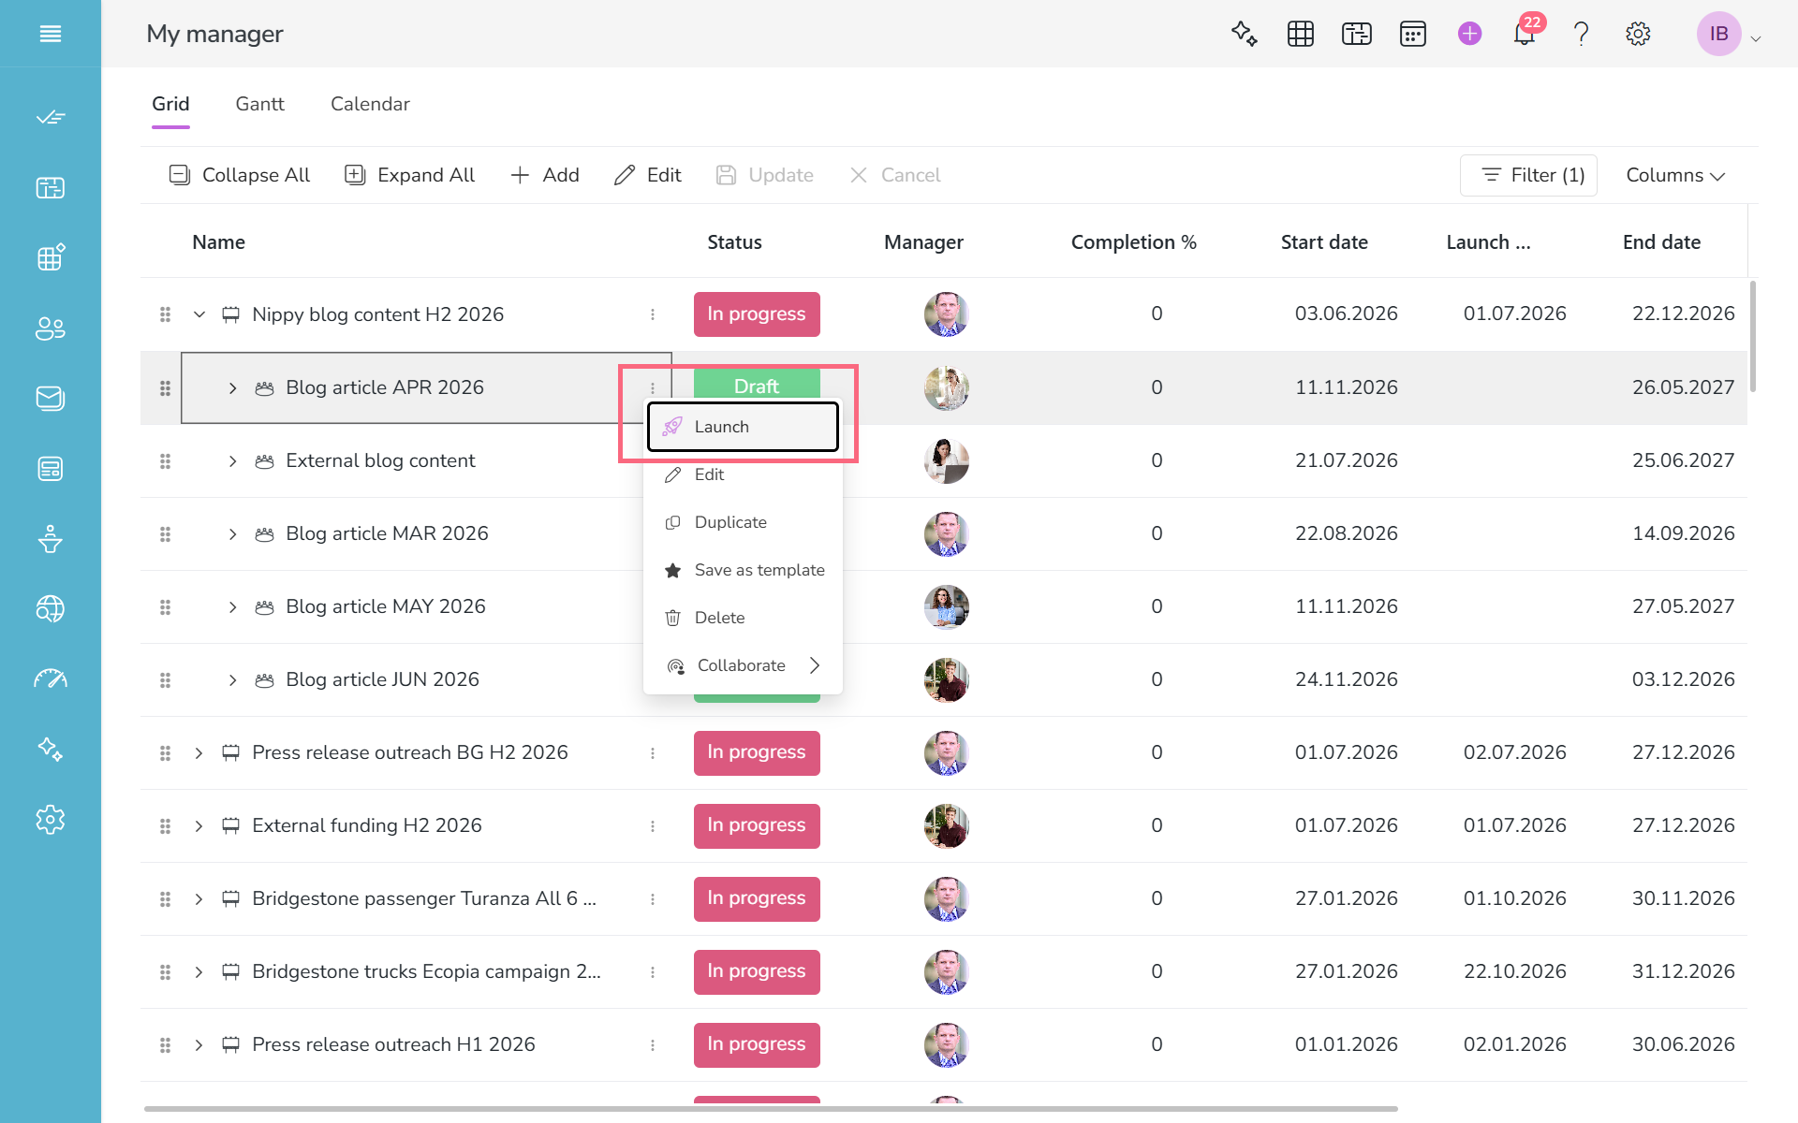The width and height of the screenshot is (1798, 1123).
Task: Open the settings gear in sidebar
Action: click(x=51, y=820)
